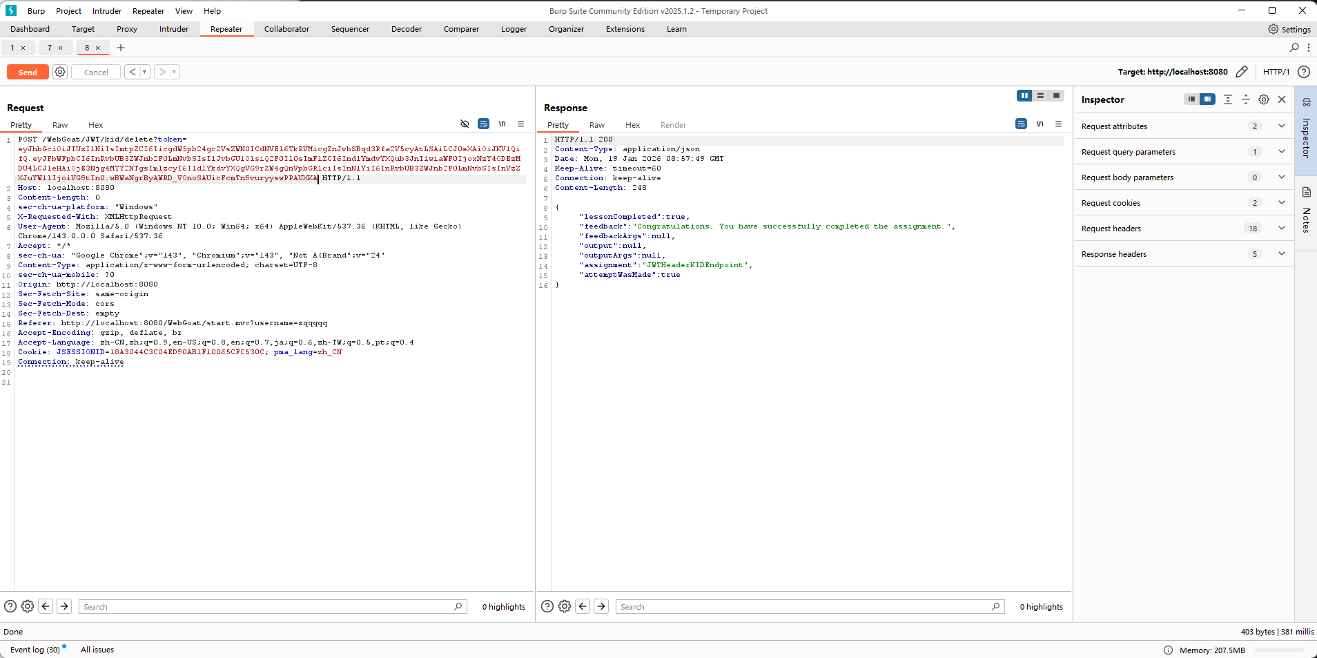Go to previous request history arrow
The image size is (1317, 658).
click(133, 72)
